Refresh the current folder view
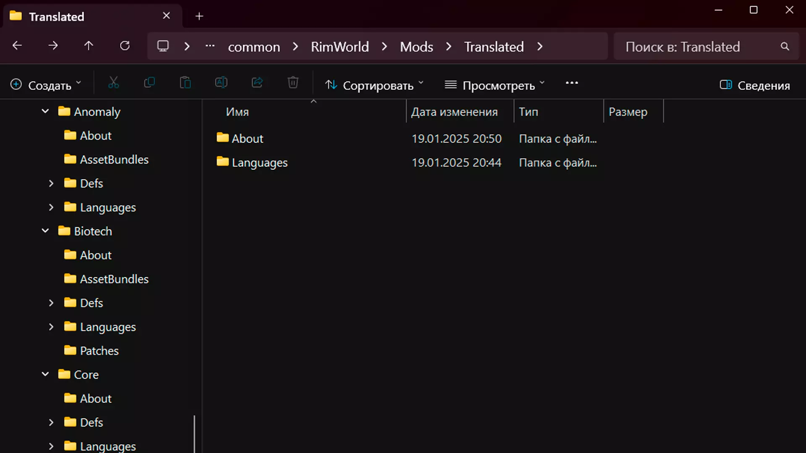Screen dimensions: 806x453 point(125,46)
